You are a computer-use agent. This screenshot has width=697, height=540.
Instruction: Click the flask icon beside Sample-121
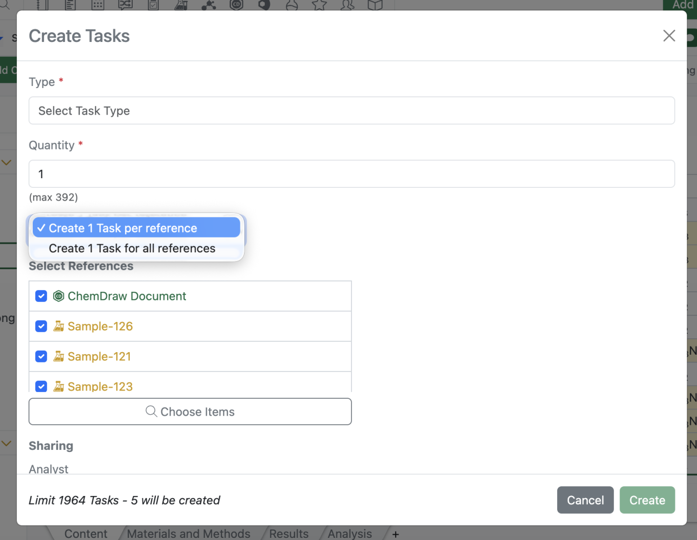(59, 356)
